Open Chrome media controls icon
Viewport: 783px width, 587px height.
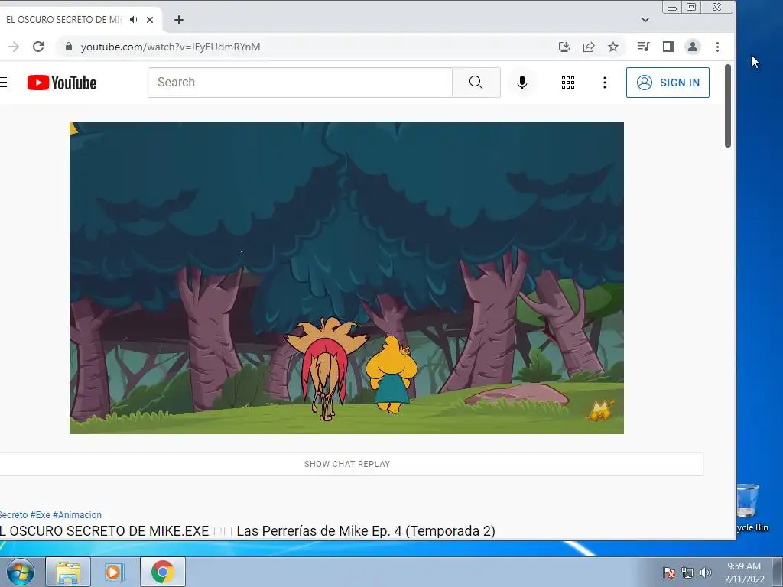tap(643, 47)
